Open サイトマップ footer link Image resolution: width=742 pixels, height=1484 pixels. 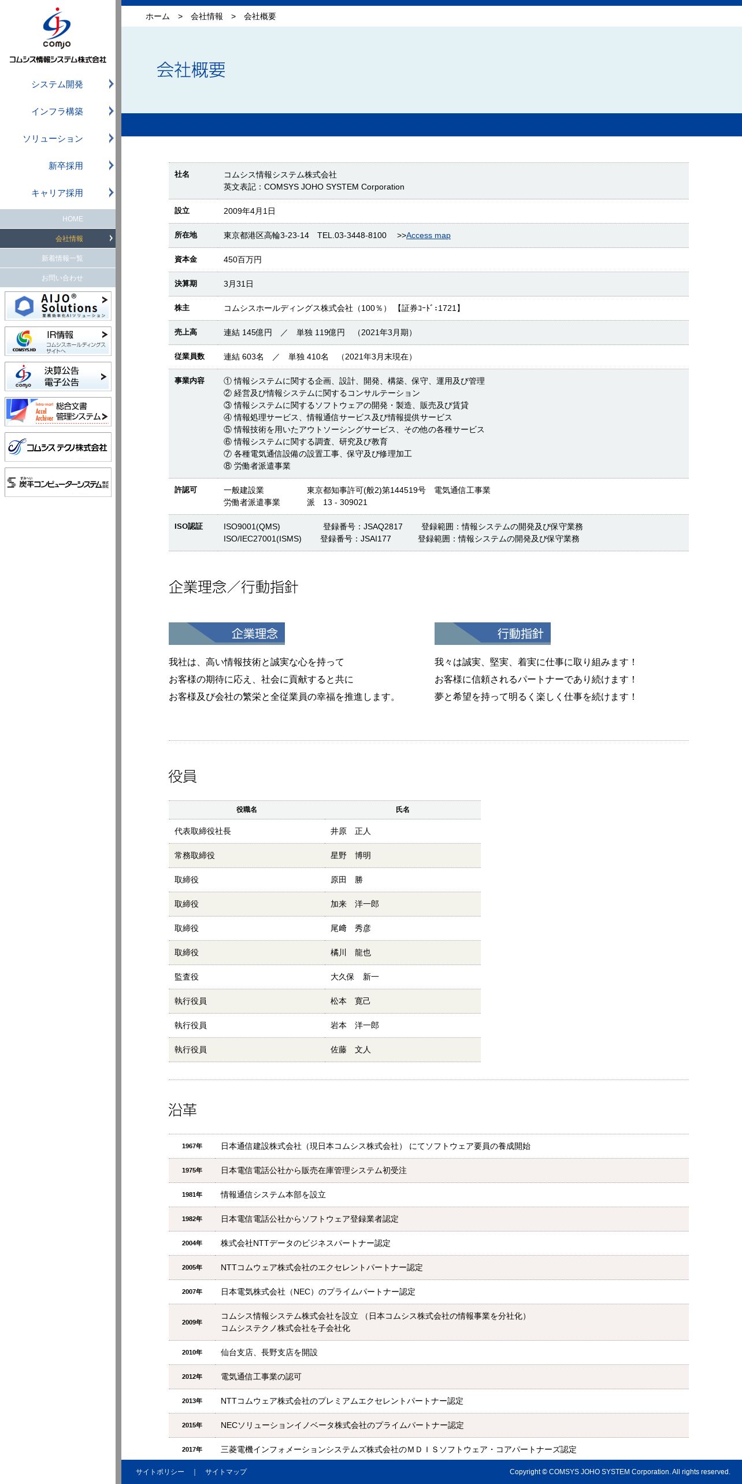click(226, 1472)
